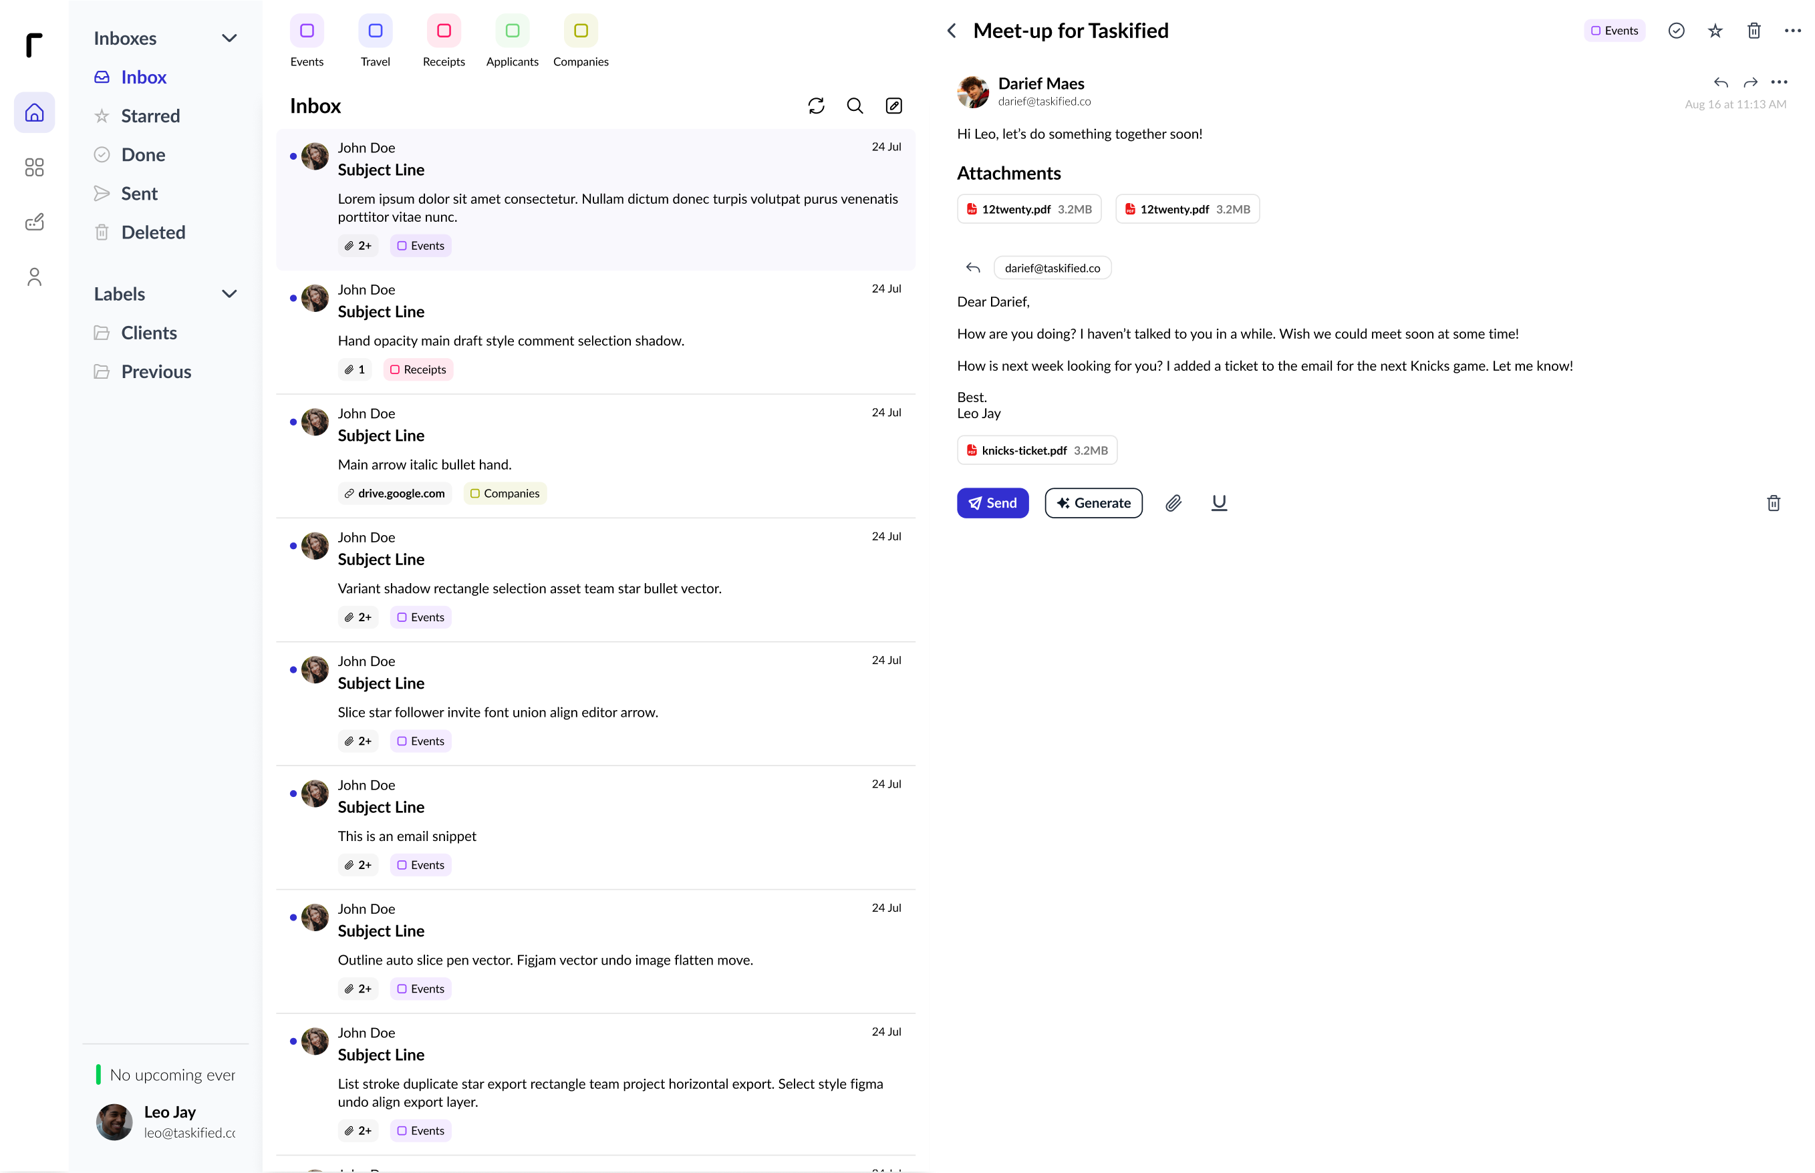This screenshot has height=1173, width=1815.
Task: Click the underline formatting icon
Action: pyautogui.click(x=1219, y=503)
